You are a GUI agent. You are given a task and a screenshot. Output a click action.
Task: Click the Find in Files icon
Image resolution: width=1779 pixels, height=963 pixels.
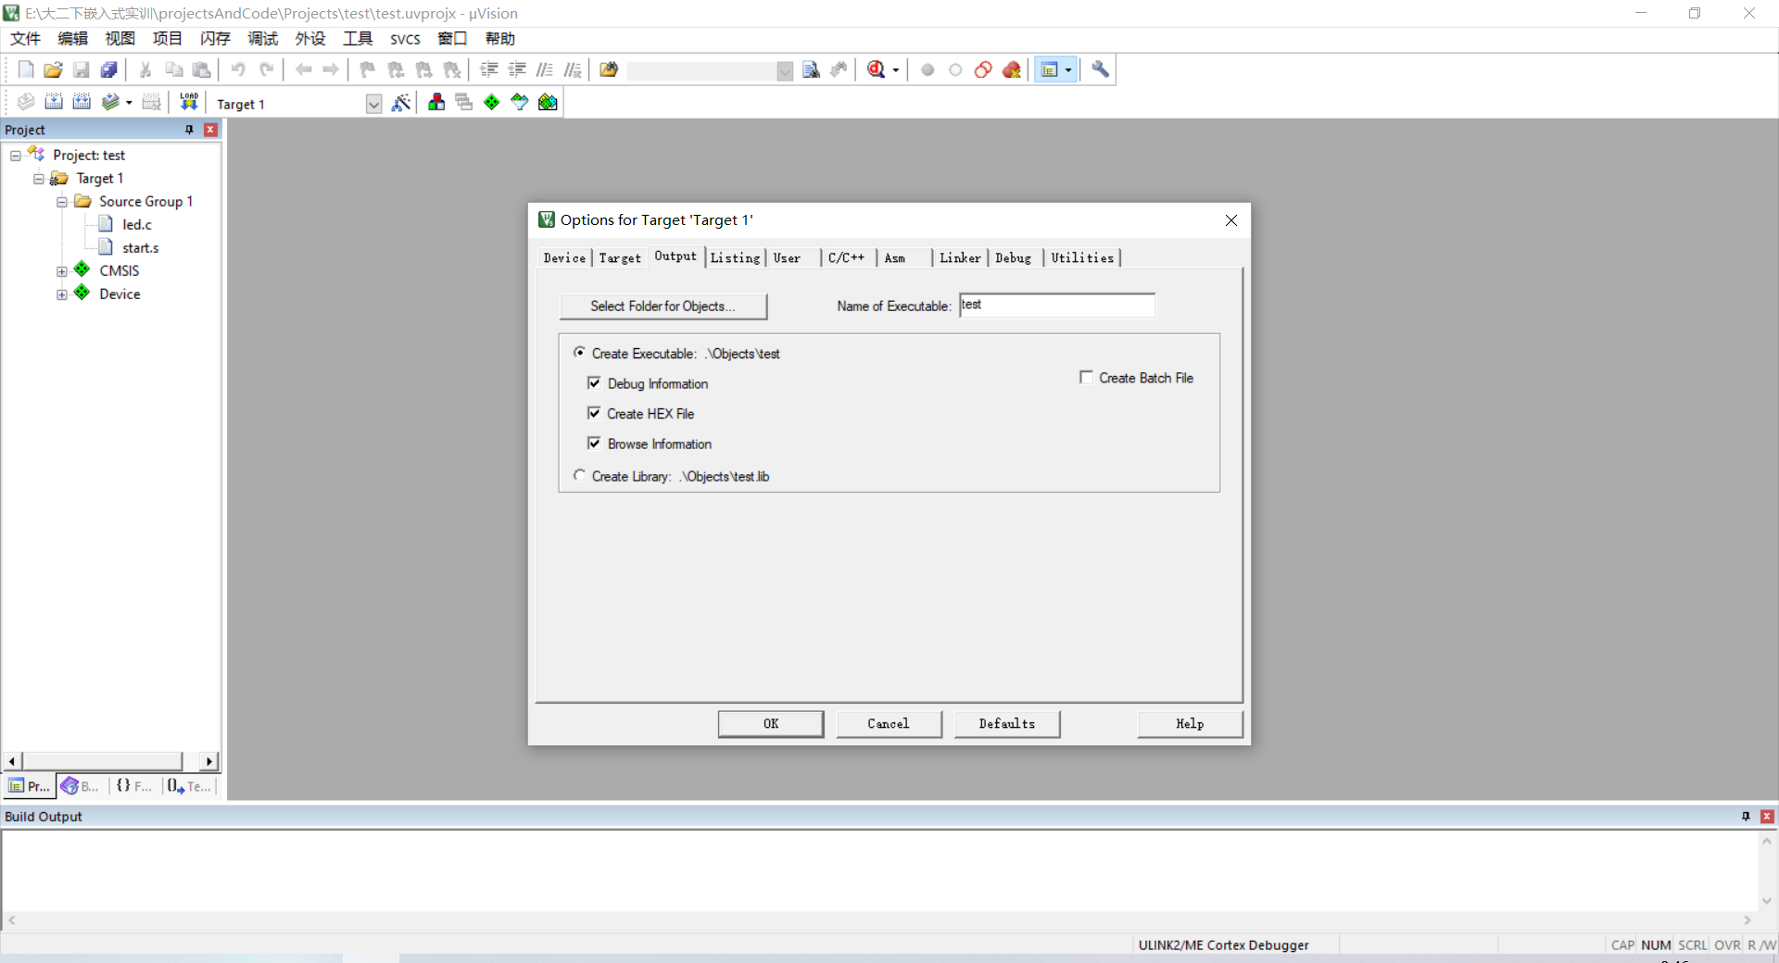(609, 69)
